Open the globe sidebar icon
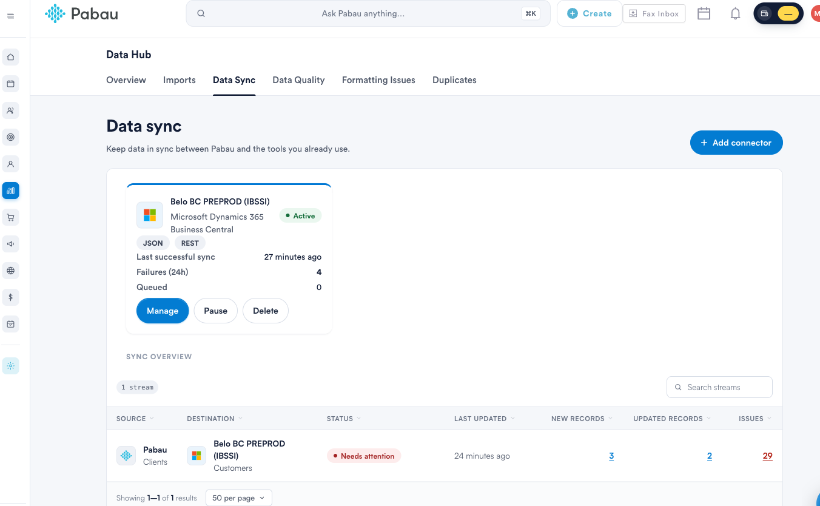 pos(10,271)
